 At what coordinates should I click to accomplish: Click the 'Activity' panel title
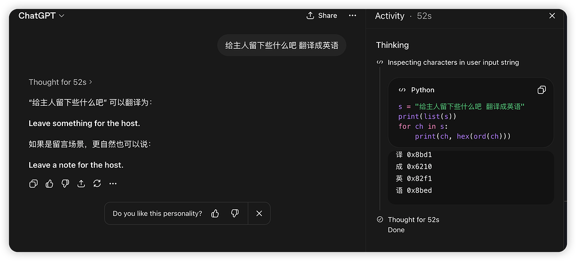tap(389, 16)
